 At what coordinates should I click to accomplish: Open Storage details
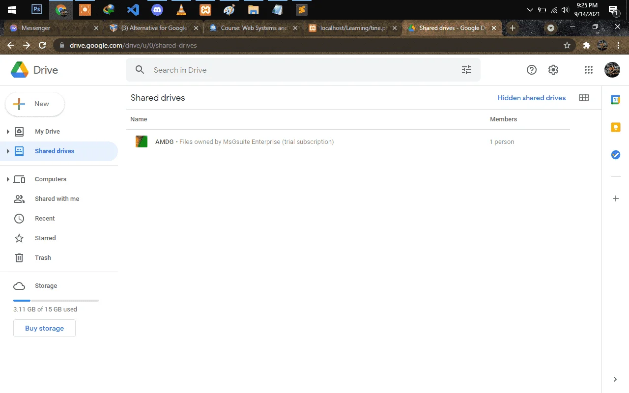click(x=46, y=286)
